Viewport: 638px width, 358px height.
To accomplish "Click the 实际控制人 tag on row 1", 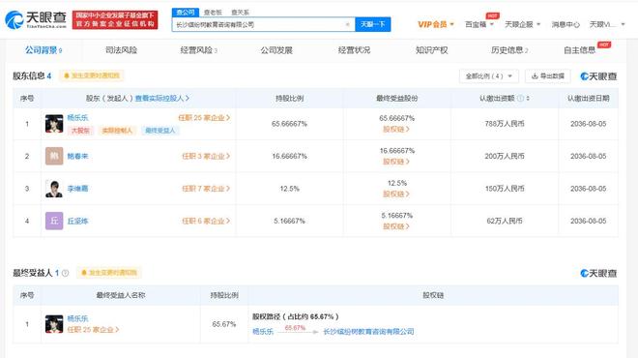I will coord(117,131).
